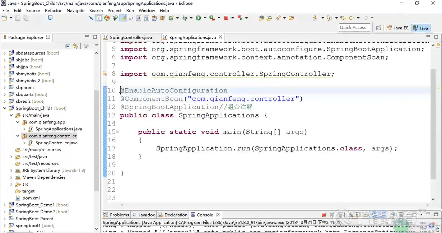Open the Back history dropdown arrow
Viewport: 442px width, 233px height.
coord(358,18)
